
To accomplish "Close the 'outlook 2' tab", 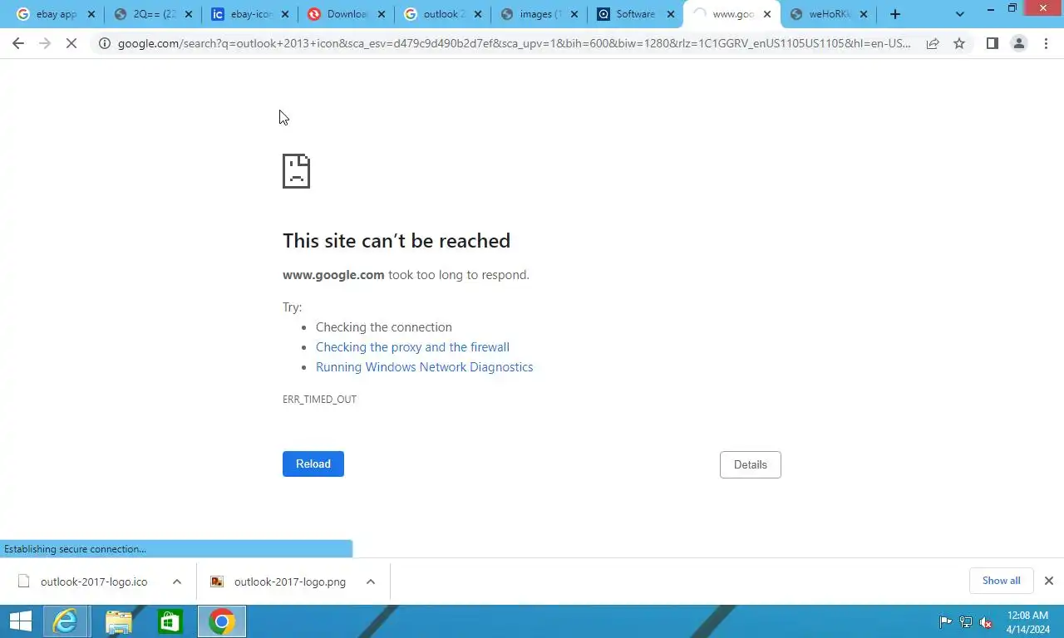I will click(478, 14).
